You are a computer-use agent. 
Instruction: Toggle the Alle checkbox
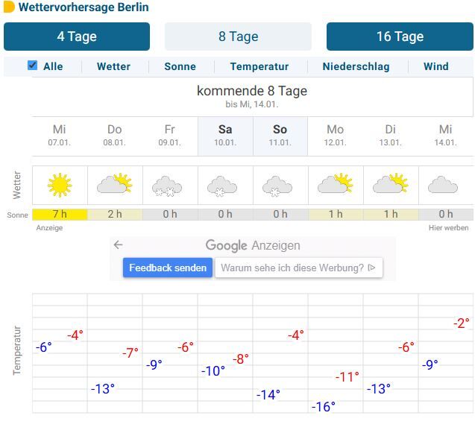coord(33,66)
